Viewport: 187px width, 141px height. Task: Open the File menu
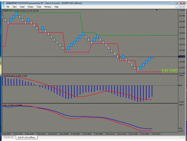pyautogui.click(x=8, y=7)
